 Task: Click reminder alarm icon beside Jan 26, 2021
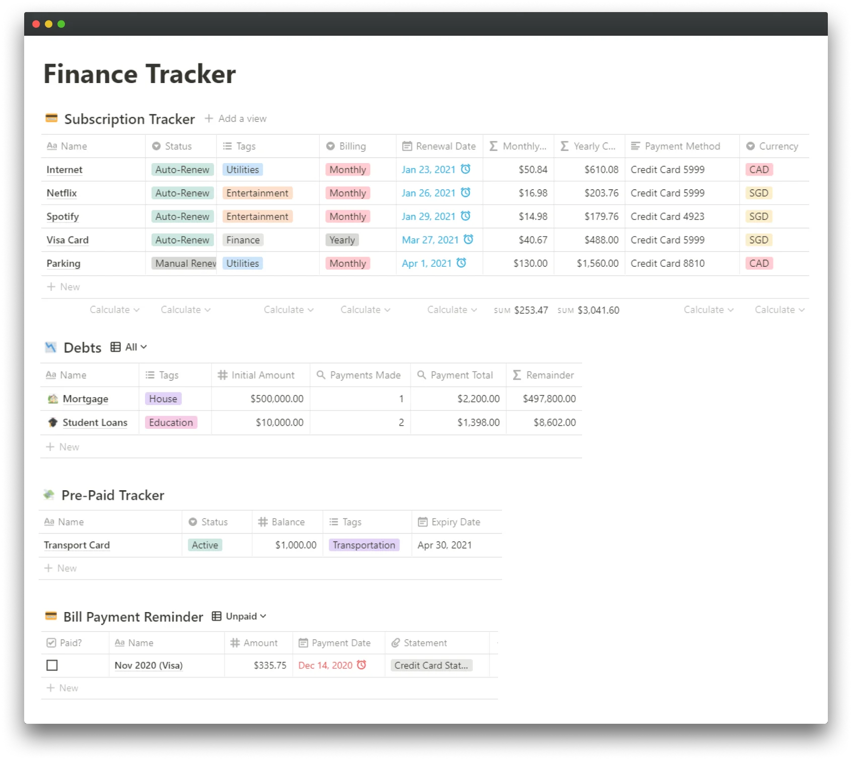[466, 193]
